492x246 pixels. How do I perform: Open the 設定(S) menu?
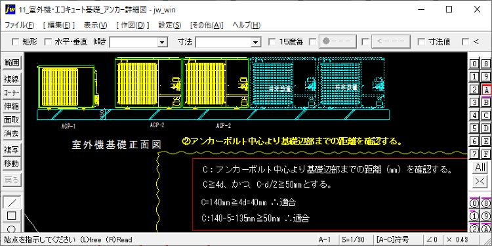(170, 25)
